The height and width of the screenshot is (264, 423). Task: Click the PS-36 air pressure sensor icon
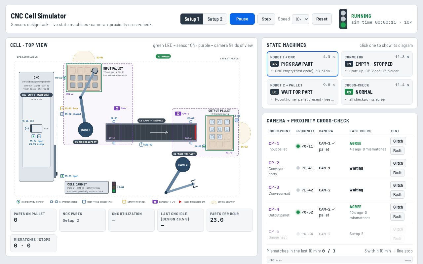tap(27, 128)
